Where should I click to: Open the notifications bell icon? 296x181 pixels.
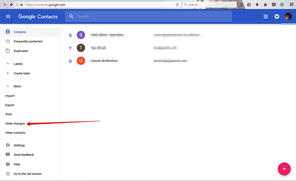coord(277,17)
